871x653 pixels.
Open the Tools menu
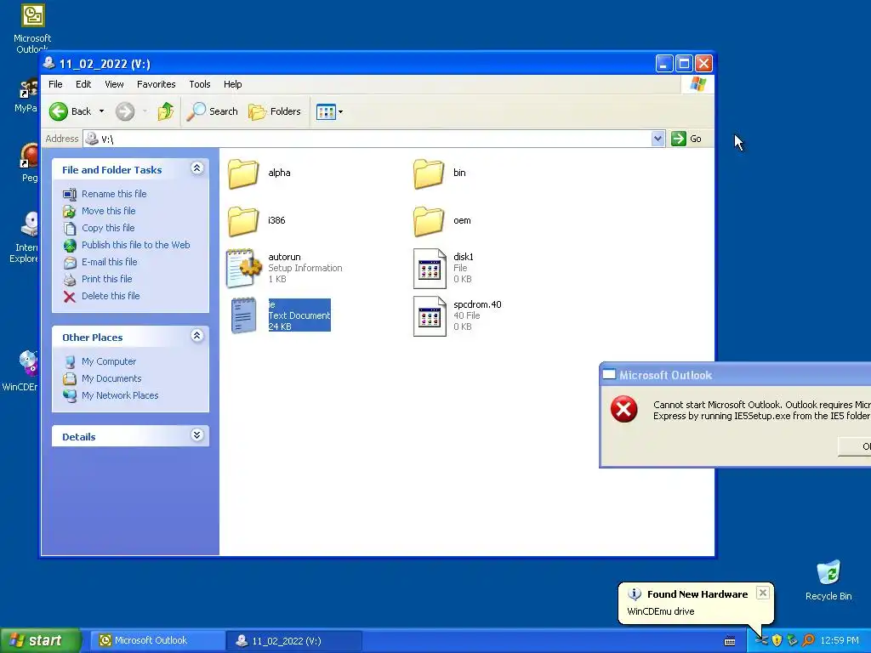click(199, 84)
